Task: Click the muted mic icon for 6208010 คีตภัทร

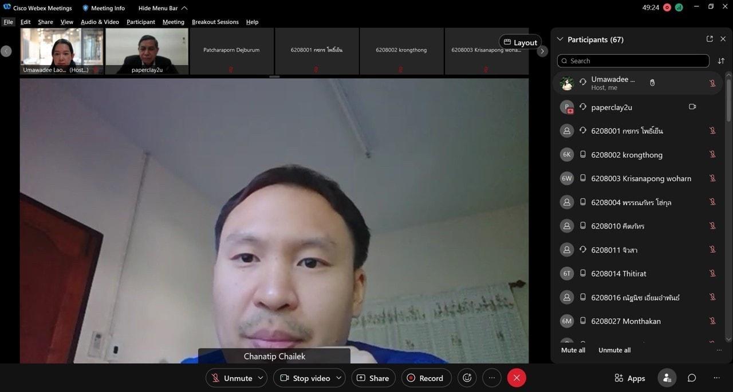Action: [712, 226]
